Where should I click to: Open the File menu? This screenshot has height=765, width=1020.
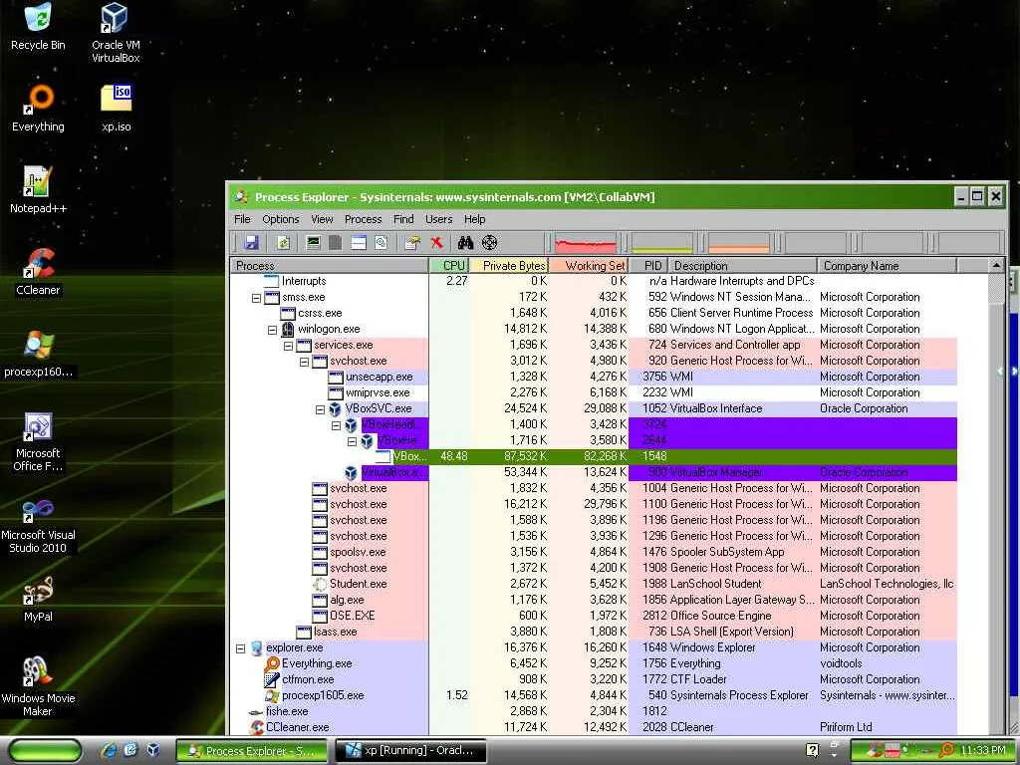[x=242, y=219]
